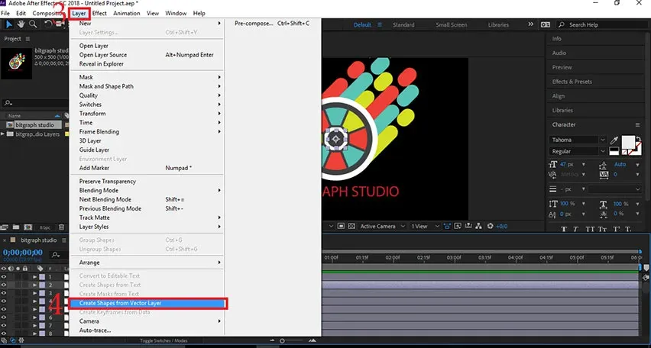Viewport: 651px width, 348px height.
Task: Click the Interpret Footage icon in Project panel
Action: pyautogui.click(x=5, y=227)
